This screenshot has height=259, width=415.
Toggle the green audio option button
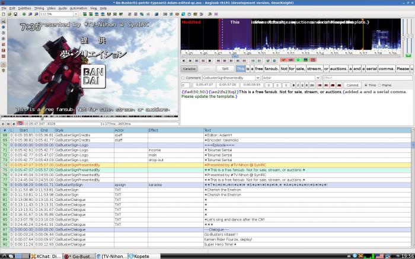(x=298, y=60)
